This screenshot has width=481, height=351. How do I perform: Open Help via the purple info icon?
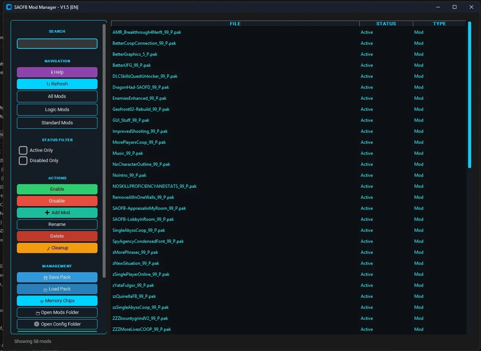(51, 72)
